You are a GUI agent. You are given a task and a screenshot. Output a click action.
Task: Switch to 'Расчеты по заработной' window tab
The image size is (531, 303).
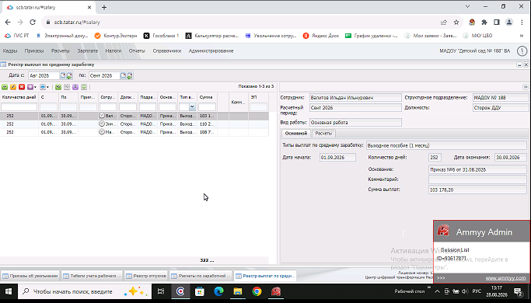coord(201,276)
